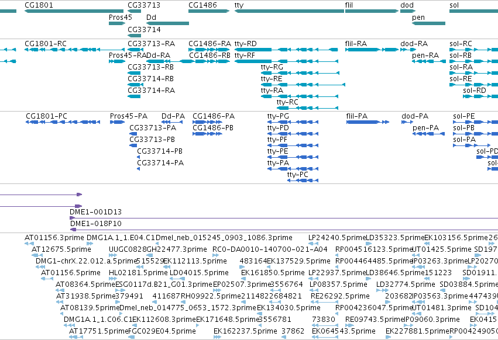
Task: Click protein tty-PG label
Action: (278, 116)
